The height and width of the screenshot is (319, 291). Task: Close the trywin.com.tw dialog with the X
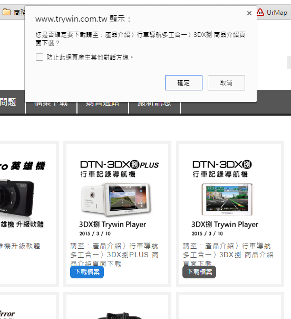click(x=249, y=13)
